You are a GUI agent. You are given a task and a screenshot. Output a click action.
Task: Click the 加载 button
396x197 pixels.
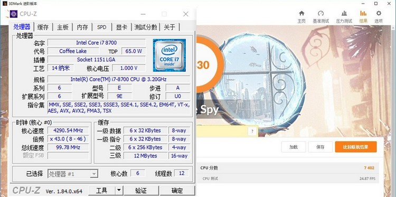294,147
